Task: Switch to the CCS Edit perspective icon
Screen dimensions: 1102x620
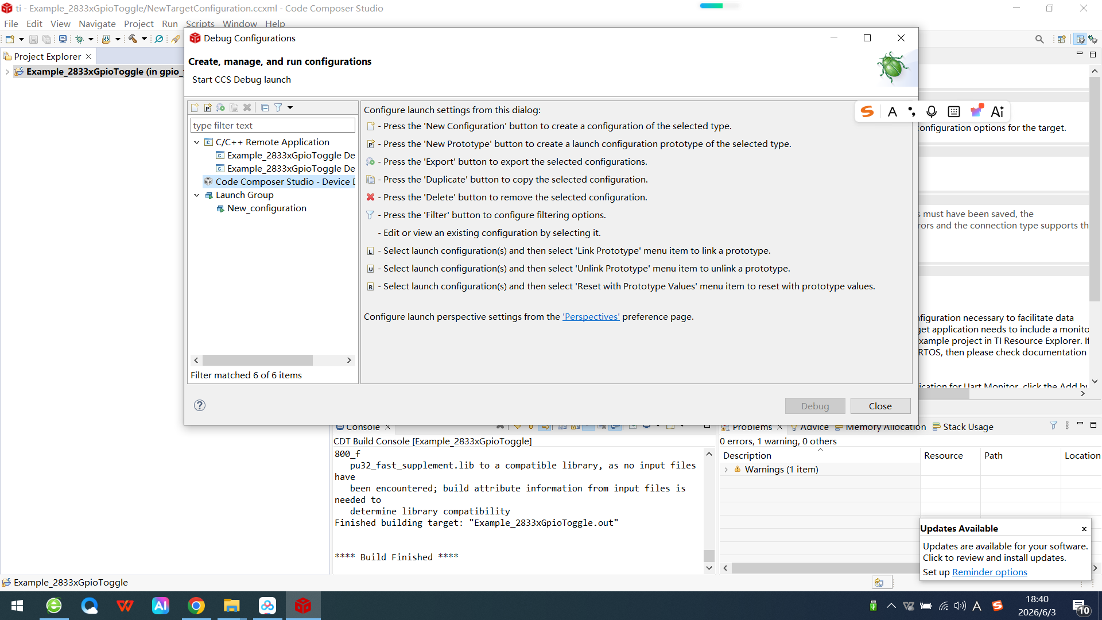Action: click(1080, 39)
